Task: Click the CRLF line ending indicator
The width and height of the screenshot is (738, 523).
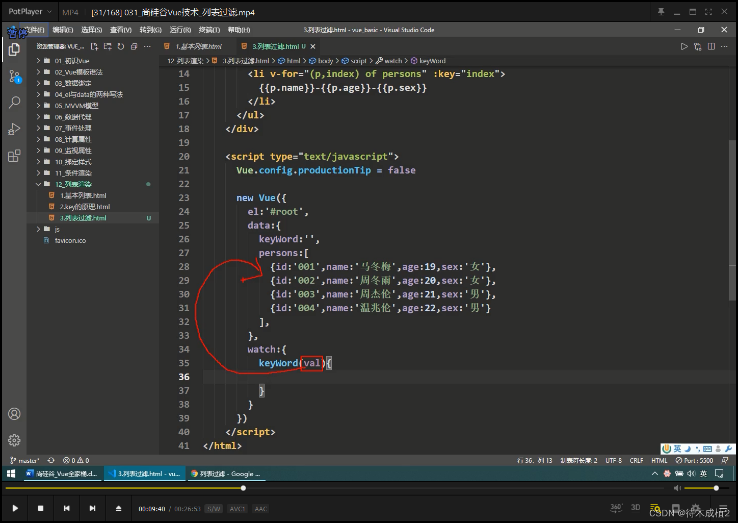Action: pyautogui.click(x=636, y=460)
